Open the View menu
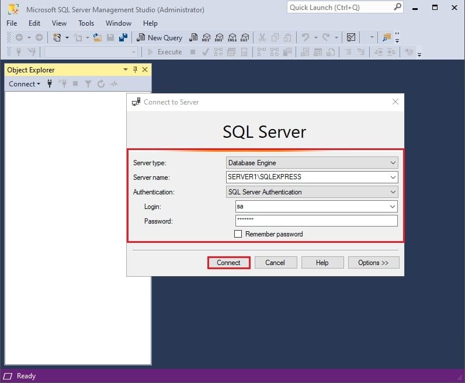 (x=60, y=23)
